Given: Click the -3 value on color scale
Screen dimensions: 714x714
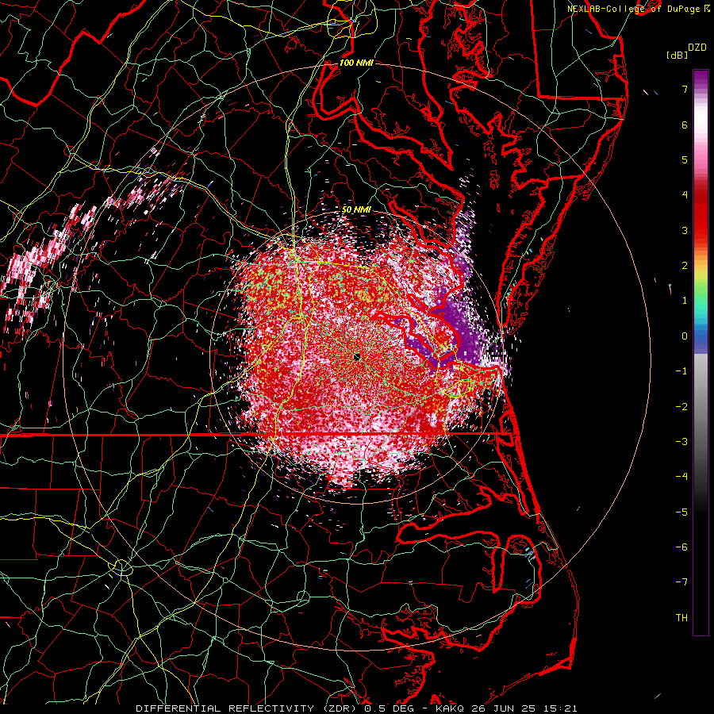Looking at the screenshot, I should (x=681, y=442).
